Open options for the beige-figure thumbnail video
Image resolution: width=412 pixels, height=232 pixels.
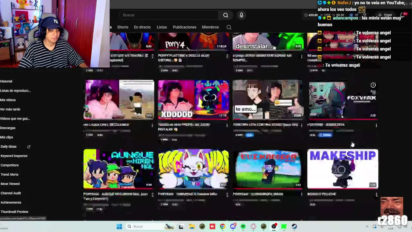[x=152, y=125]
